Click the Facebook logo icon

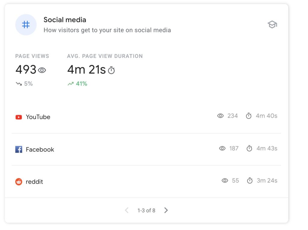tap(19, 150)
